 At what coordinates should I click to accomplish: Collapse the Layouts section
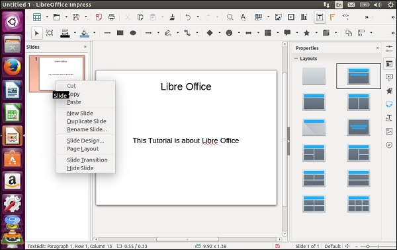[x=296, y=58]
